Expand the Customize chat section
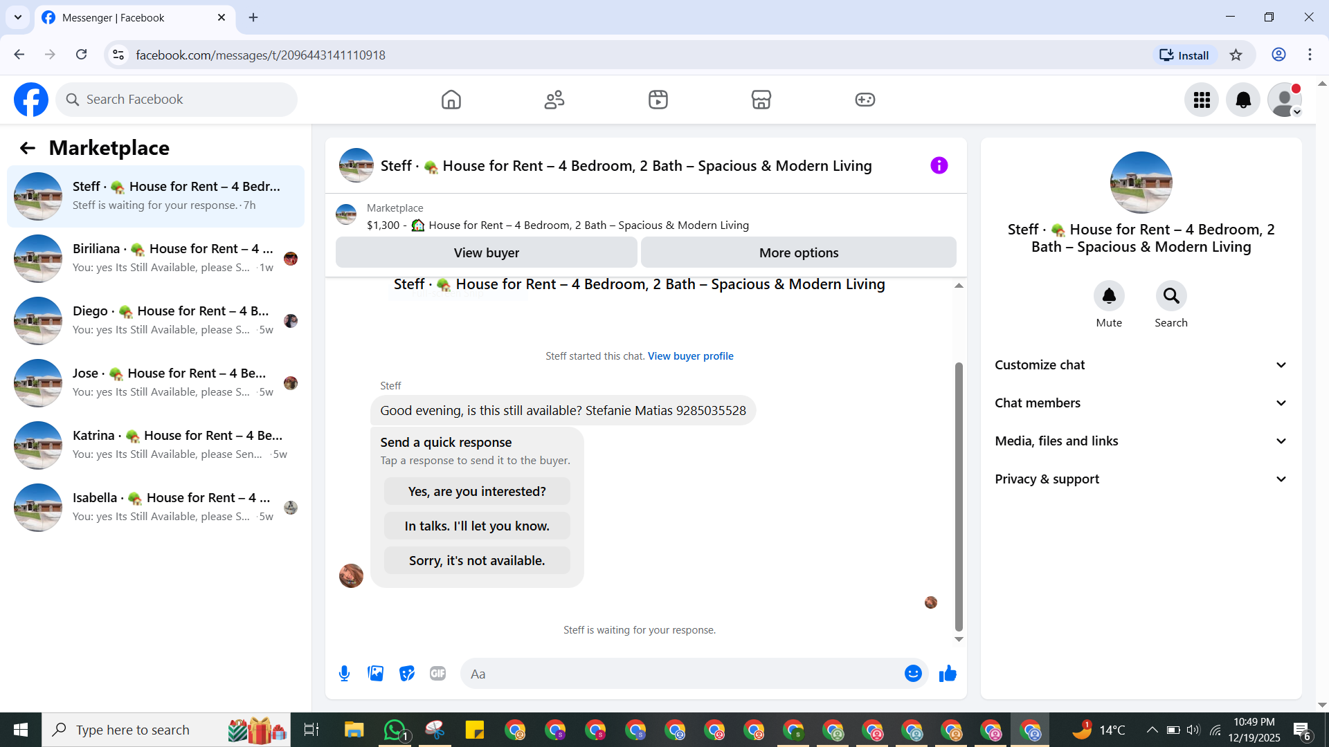Image resolution: width=1329 pixels, height=747 pixels. click(x=1141, y=365)
